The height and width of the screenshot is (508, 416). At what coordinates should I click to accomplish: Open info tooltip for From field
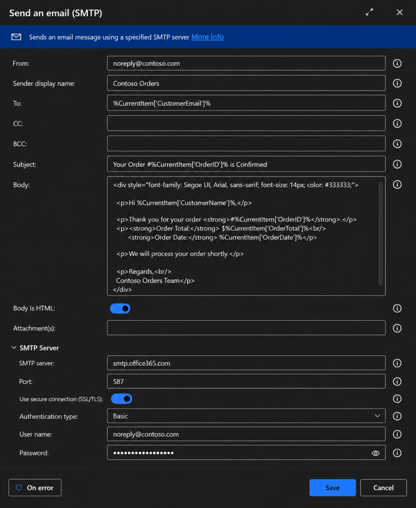pyautogui.click(x=397, y=63)
